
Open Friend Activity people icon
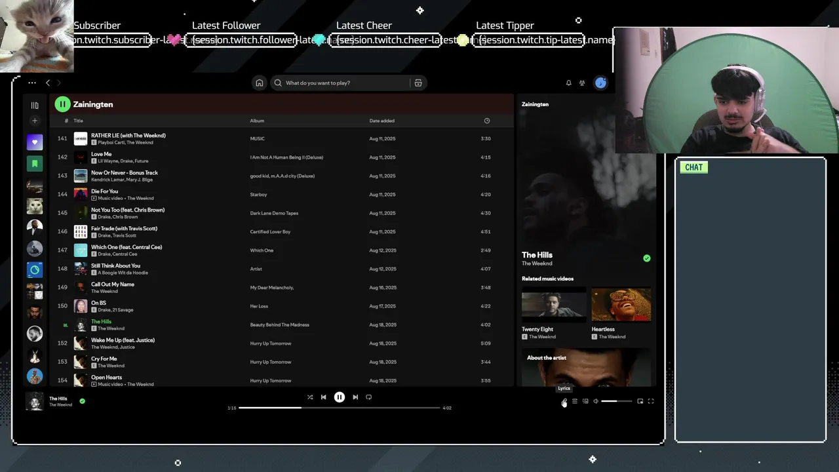pyautogui.click(x=582, y=83)
